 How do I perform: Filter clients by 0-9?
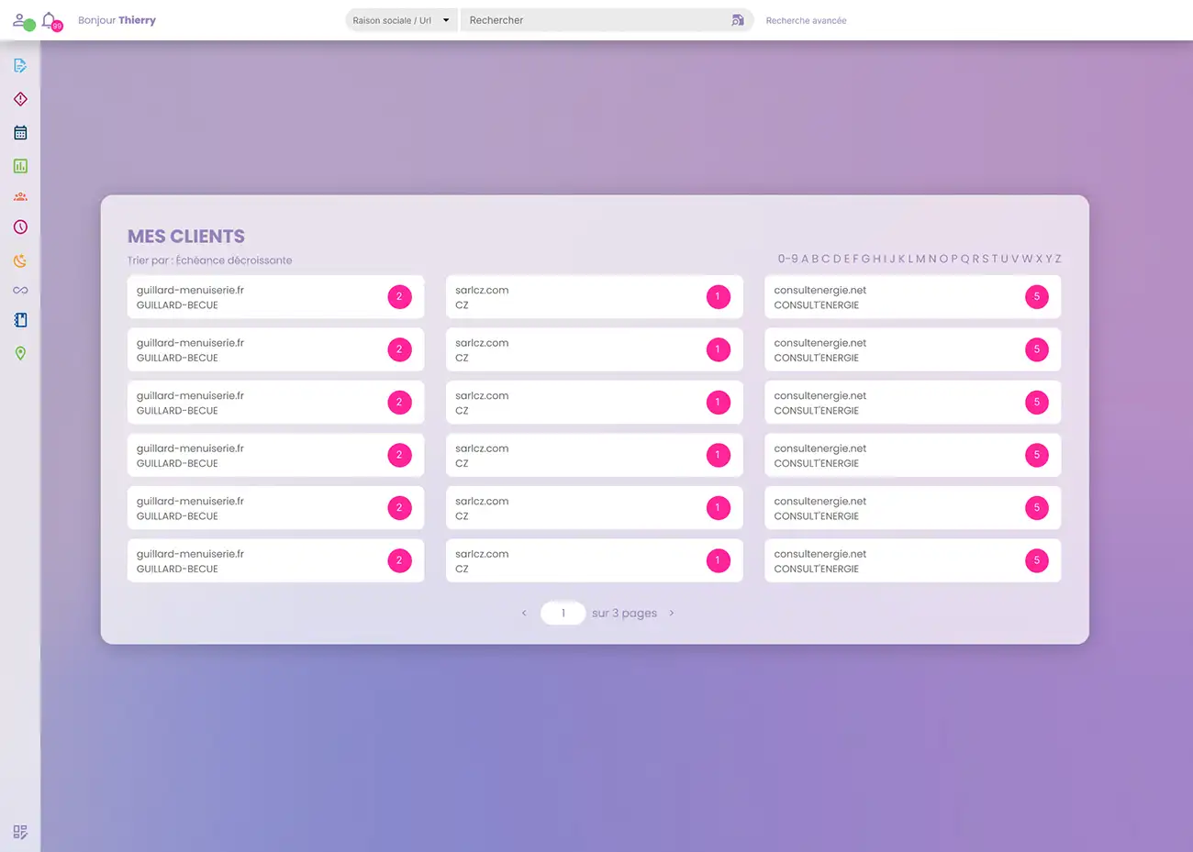click(x=787, y=259)
